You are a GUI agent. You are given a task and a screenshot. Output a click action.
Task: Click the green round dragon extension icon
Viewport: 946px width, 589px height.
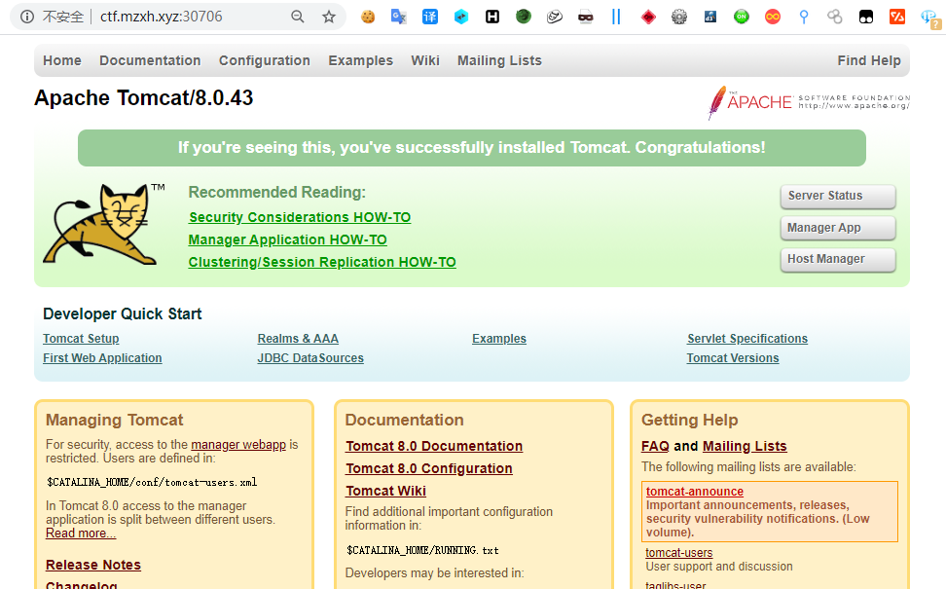[x=524, y=17]
